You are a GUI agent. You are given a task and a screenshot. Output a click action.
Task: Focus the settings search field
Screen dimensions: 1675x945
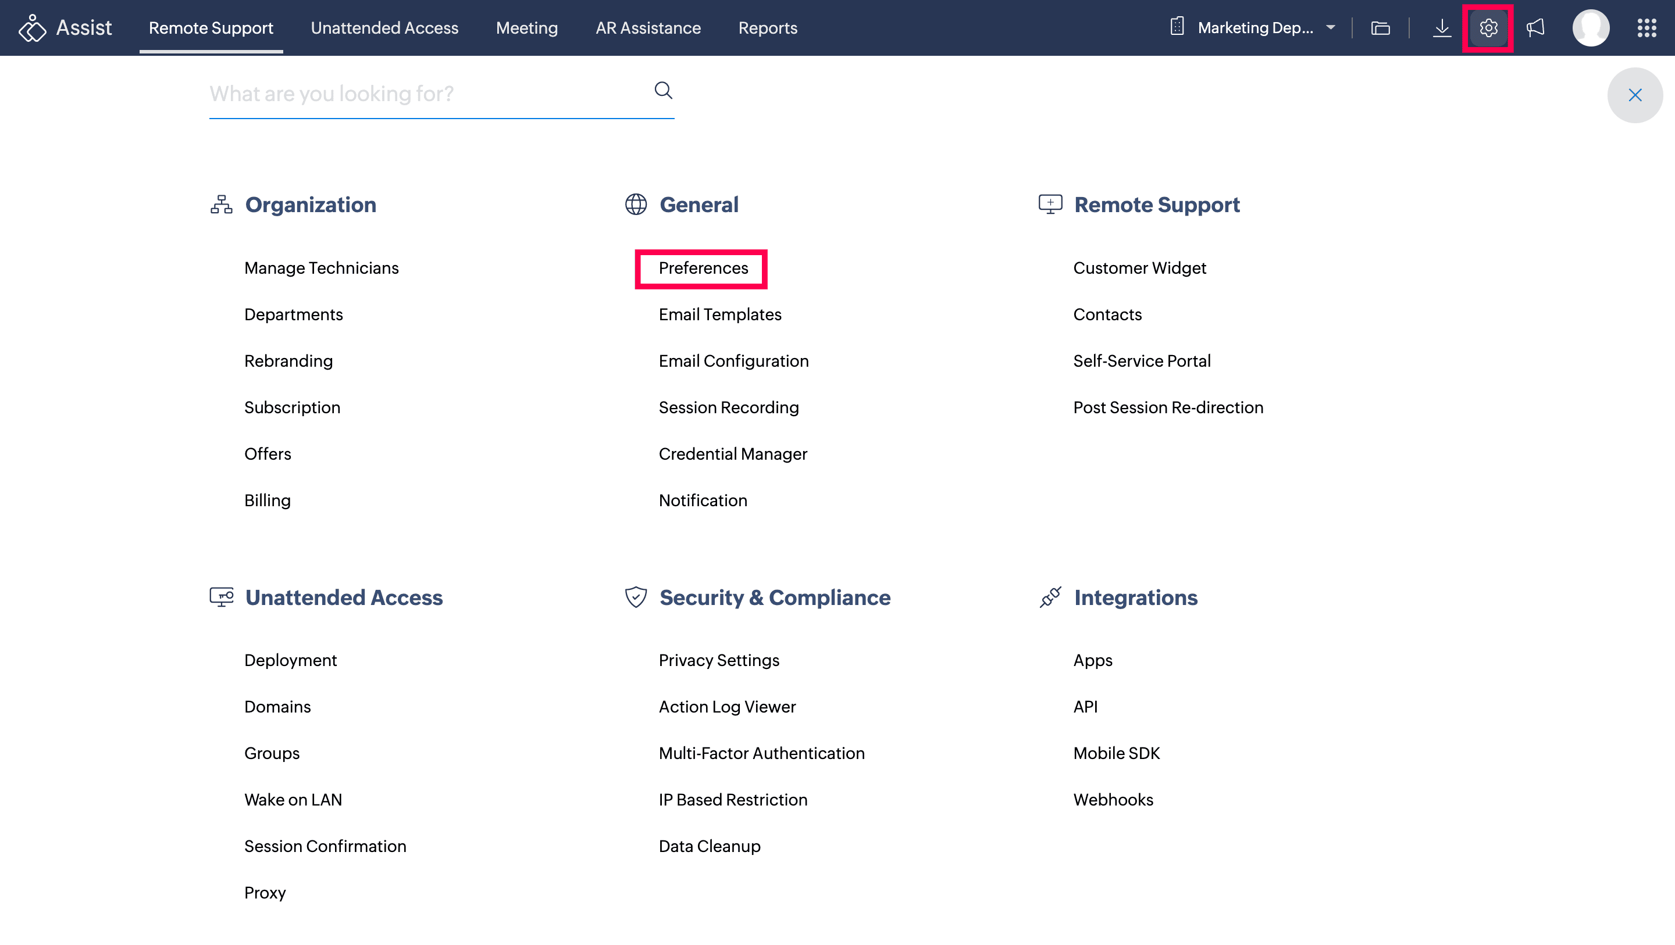point(423,94)
